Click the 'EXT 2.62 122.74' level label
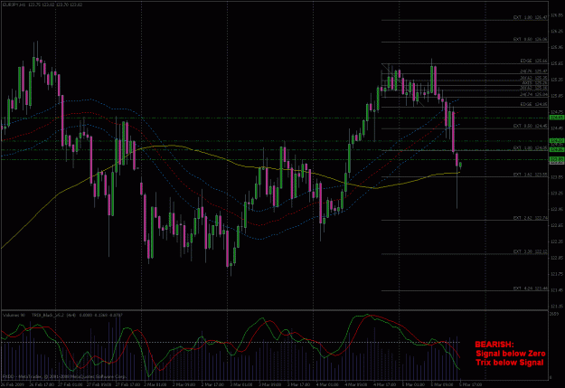The height and width of the screenshot is (388, 565). [x=531, y=218]
